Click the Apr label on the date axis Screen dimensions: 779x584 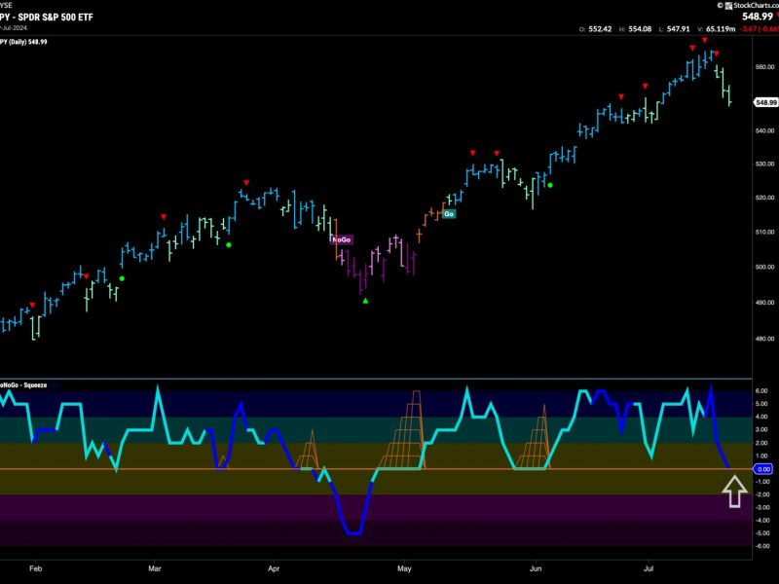274,568
